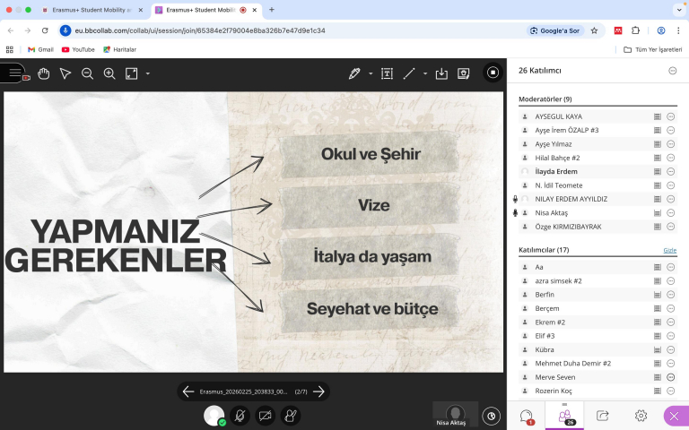Go to the next slide arrow
This screenshot has width=689, height=430.
pyautogui.click(x=318, y=391)
